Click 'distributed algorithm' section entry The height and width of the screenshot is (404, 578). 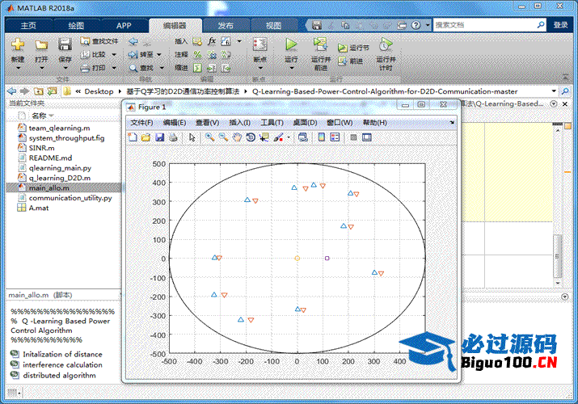pyautogui.click(x=59, y=375)
